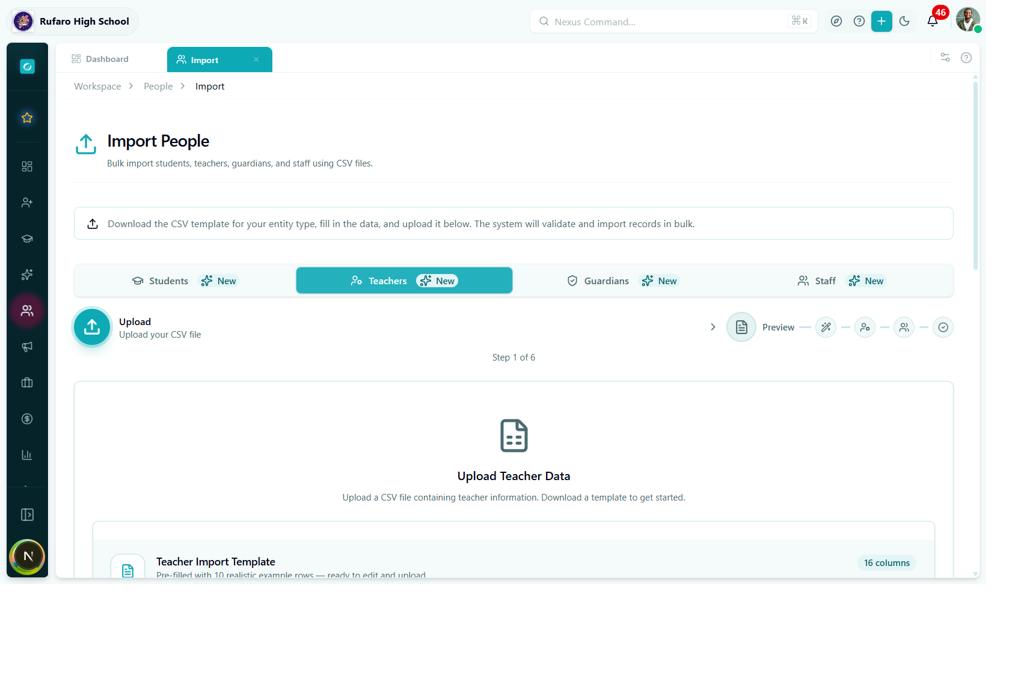Close the Import tab
1027x676 pixels.
[256, 59]
